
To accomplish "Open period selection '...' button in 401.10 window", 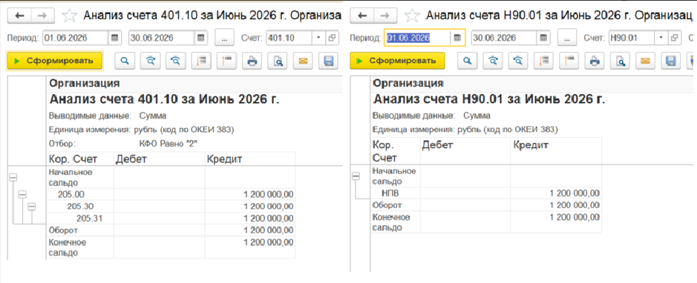I will point(224,38).
